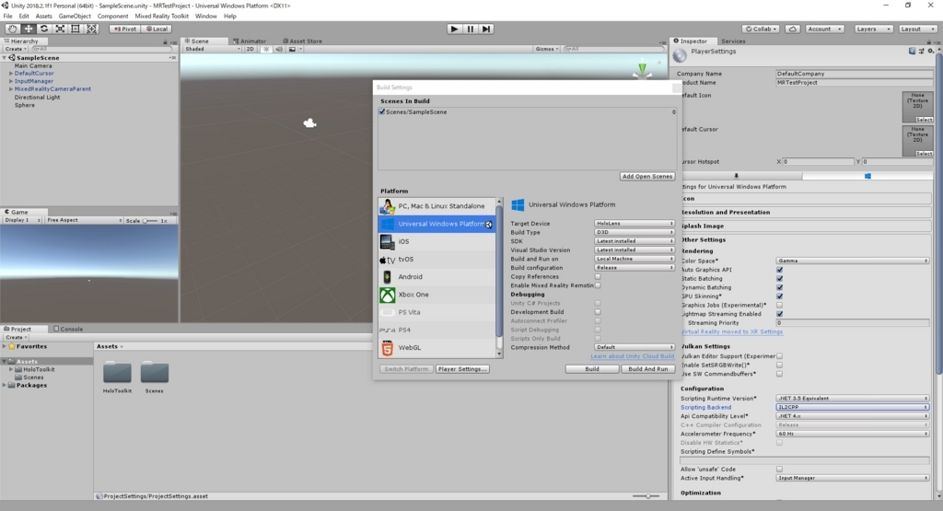Open the Window menu
The height and width of the screenshot is (511, 943).
205,17
